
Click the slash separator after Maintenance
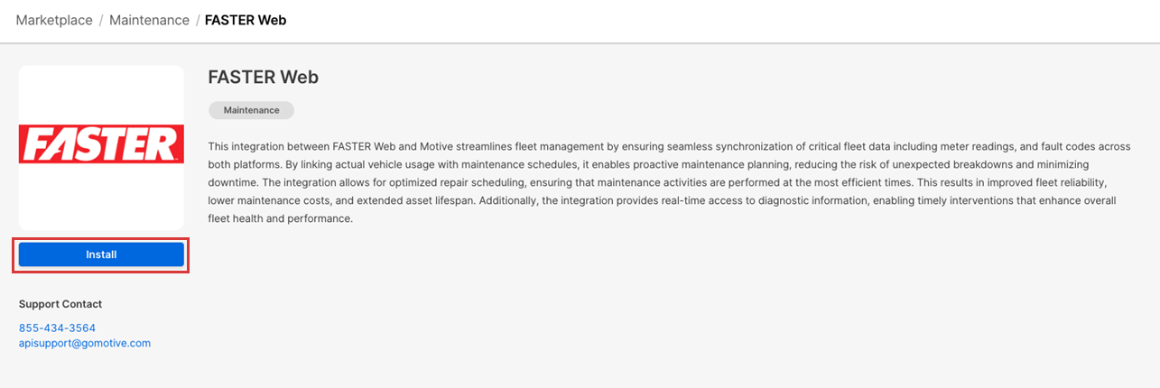click(x=198, y=20)
